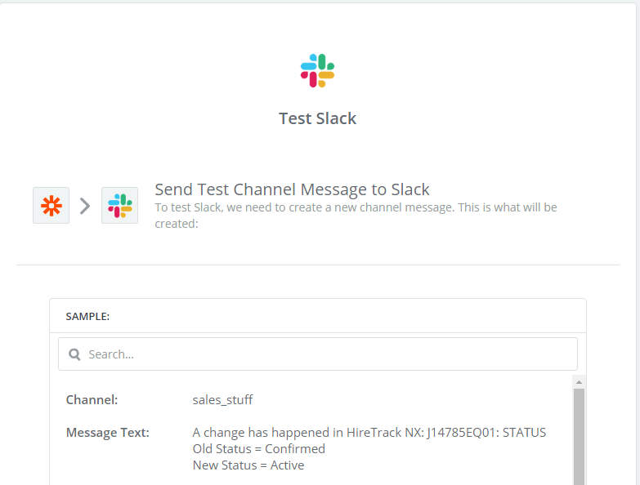Image resolution: width=640 pixels, height=485 pixels.
Task: Select the "Message Text:" field label
Action: tap(108, 432)
